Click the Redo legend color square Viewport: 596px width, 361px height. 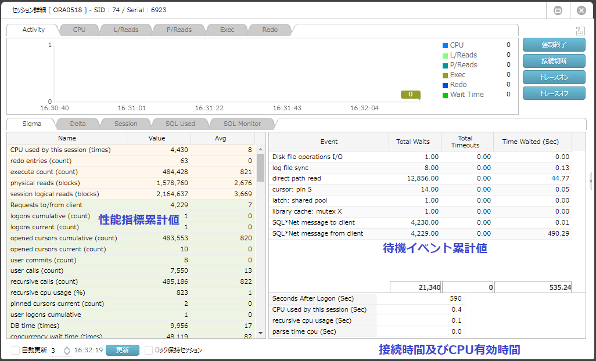(445, 85)
